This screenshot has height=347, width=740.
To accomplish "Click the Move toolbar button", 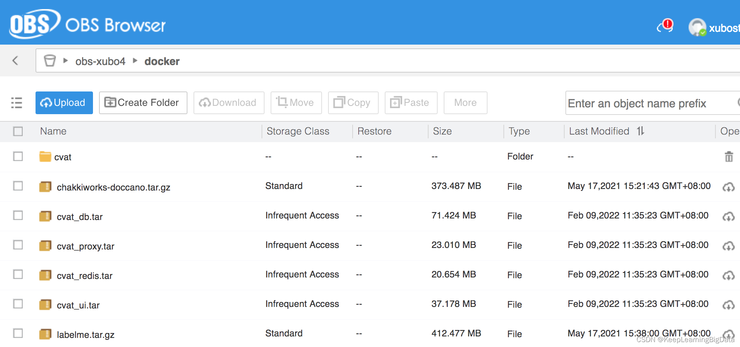I will 296,103.
